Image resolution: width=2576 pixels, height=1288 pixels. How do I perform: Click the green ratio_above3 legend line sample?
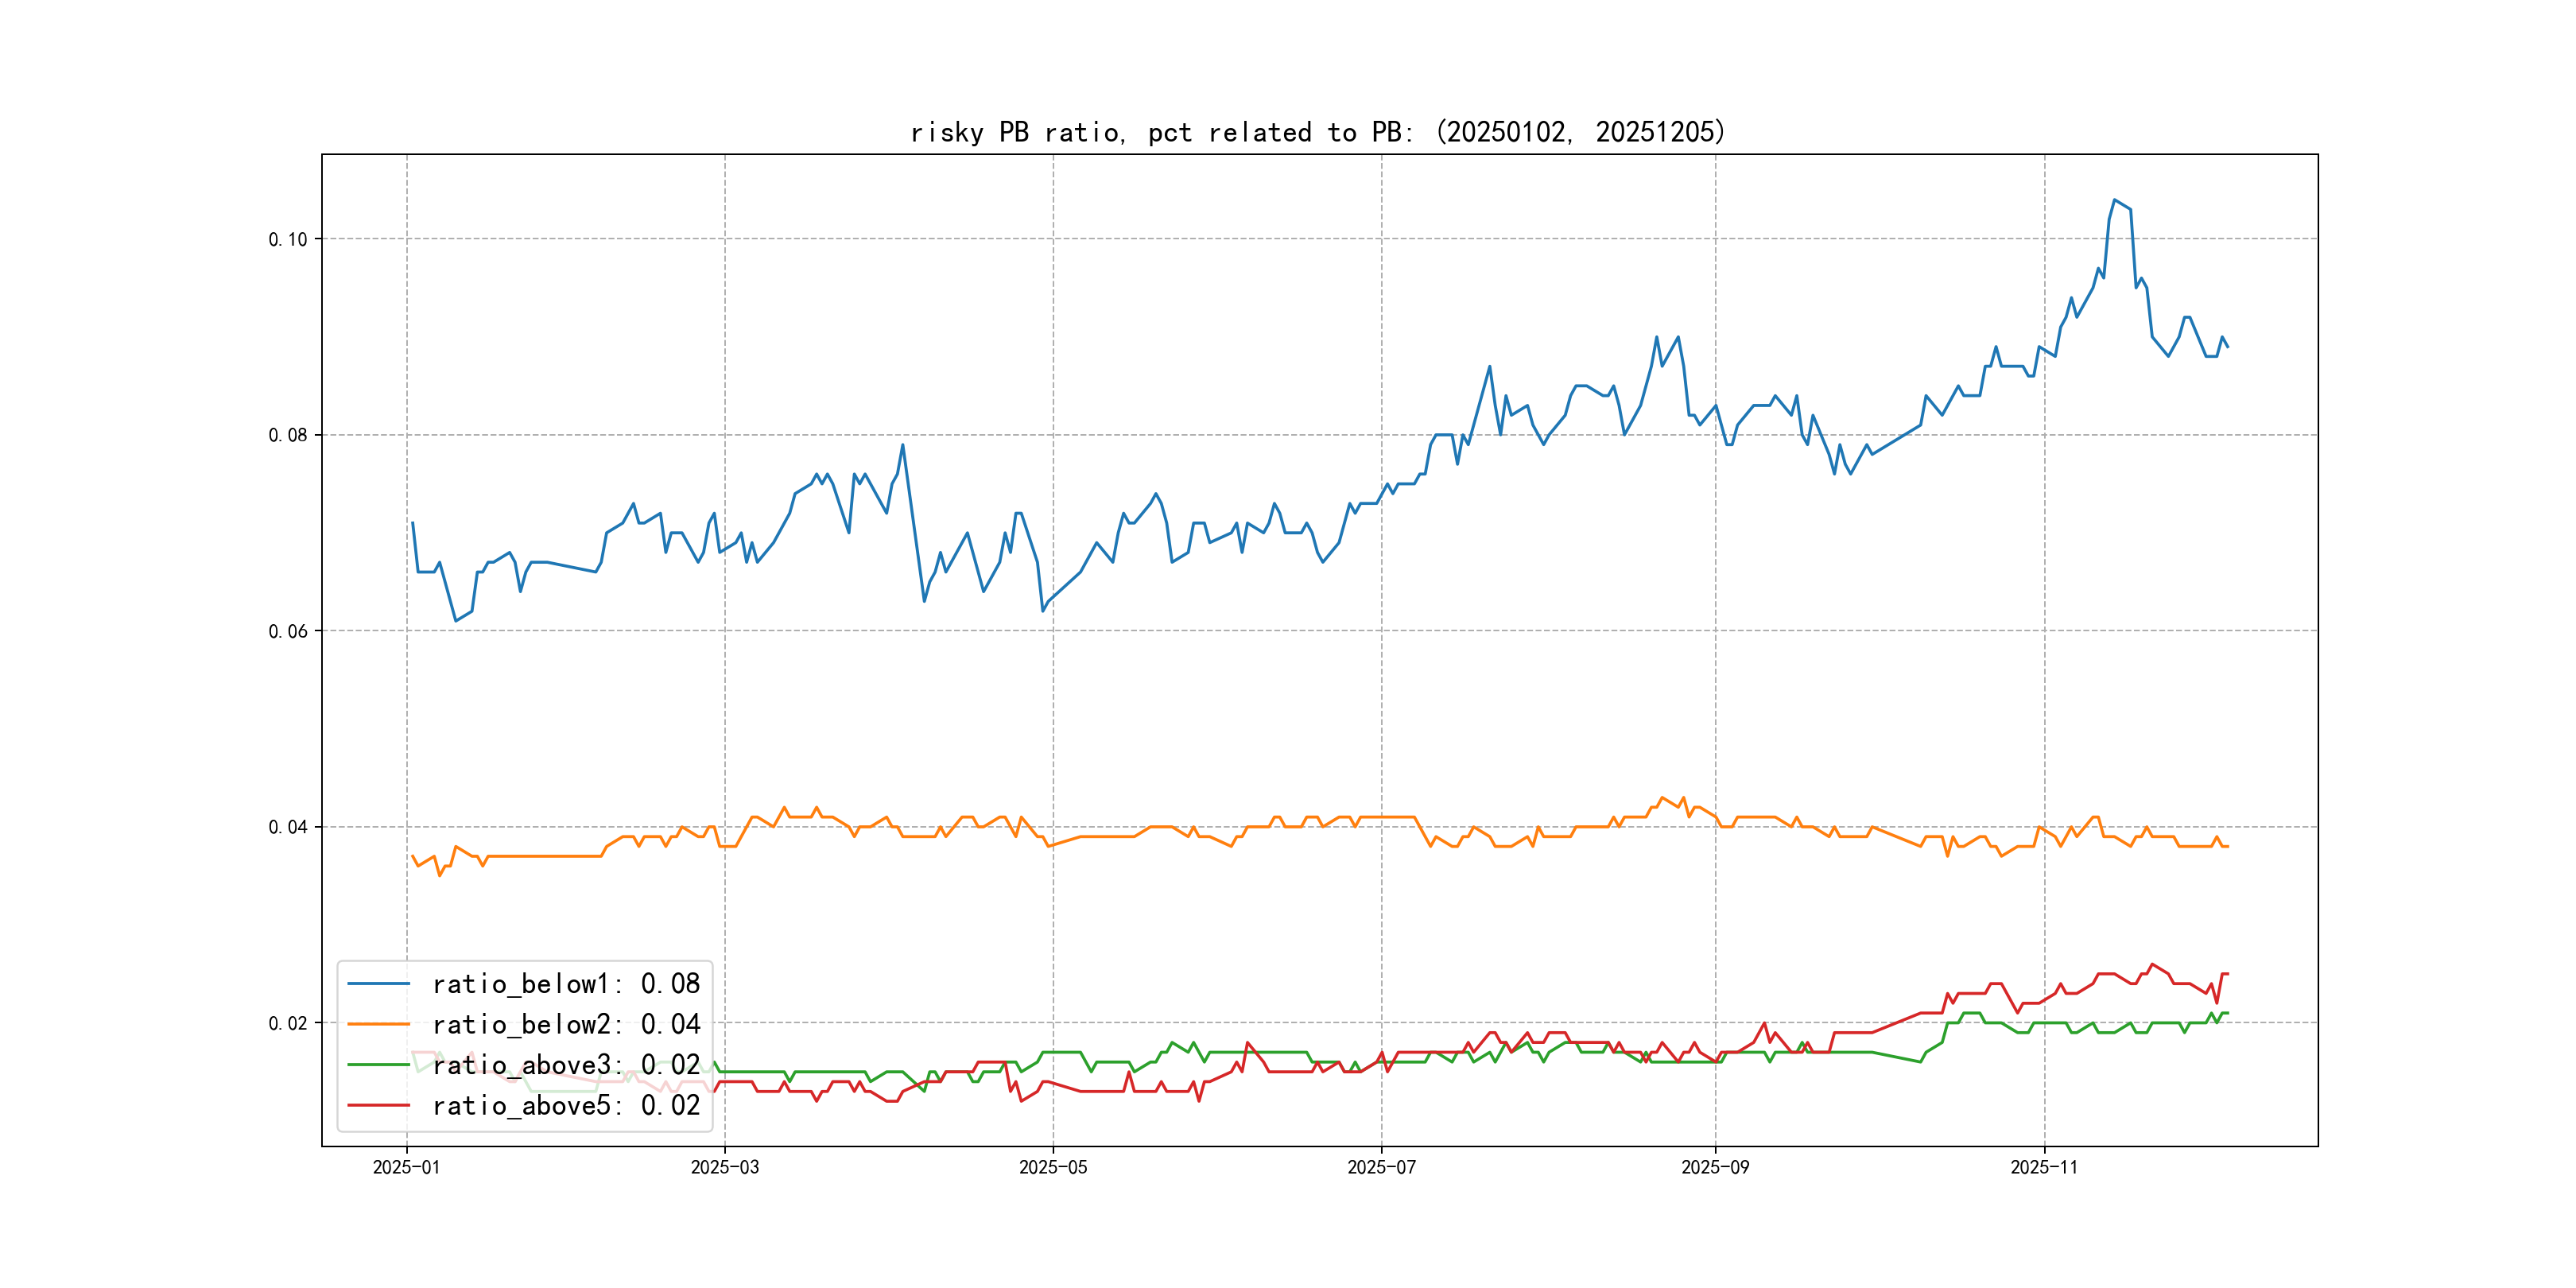click(x=378, y=1065)
